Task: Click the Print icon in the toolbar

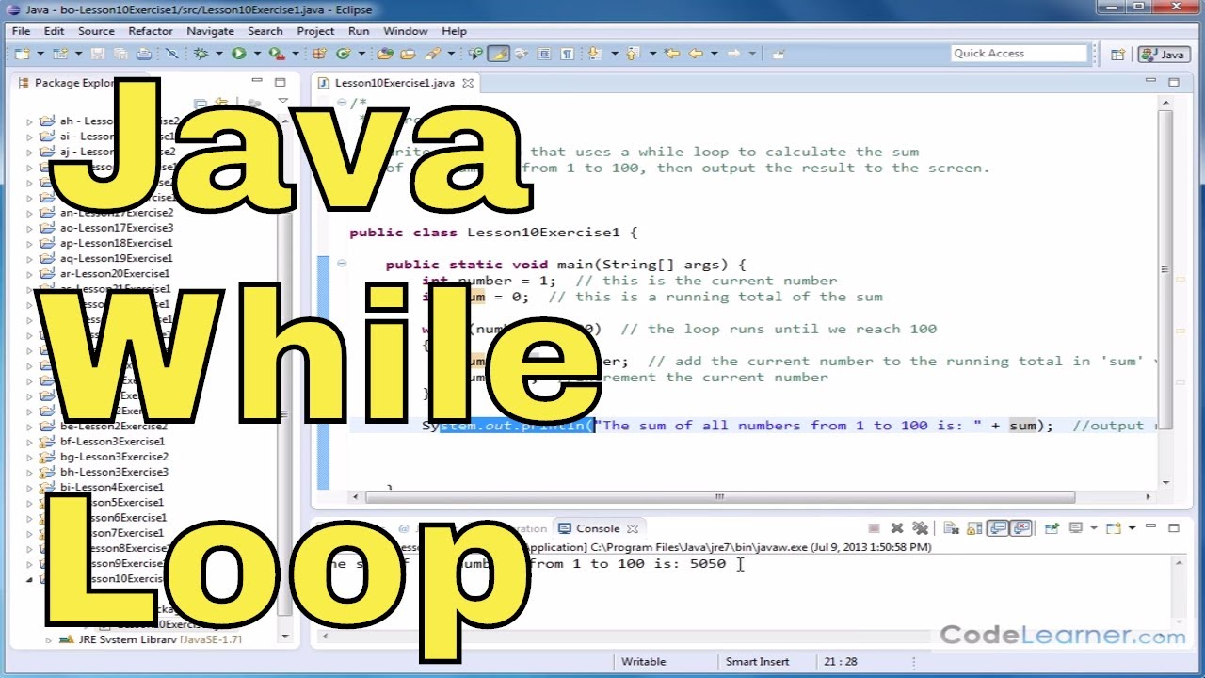Action: pos(143,54)
